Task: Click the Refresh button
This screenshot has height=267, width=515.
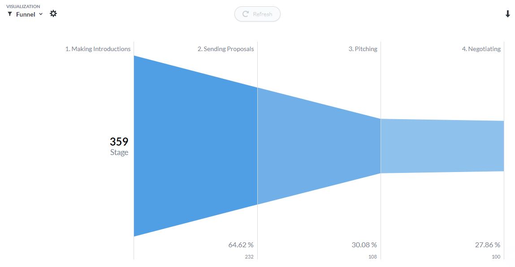Action: 257,14
